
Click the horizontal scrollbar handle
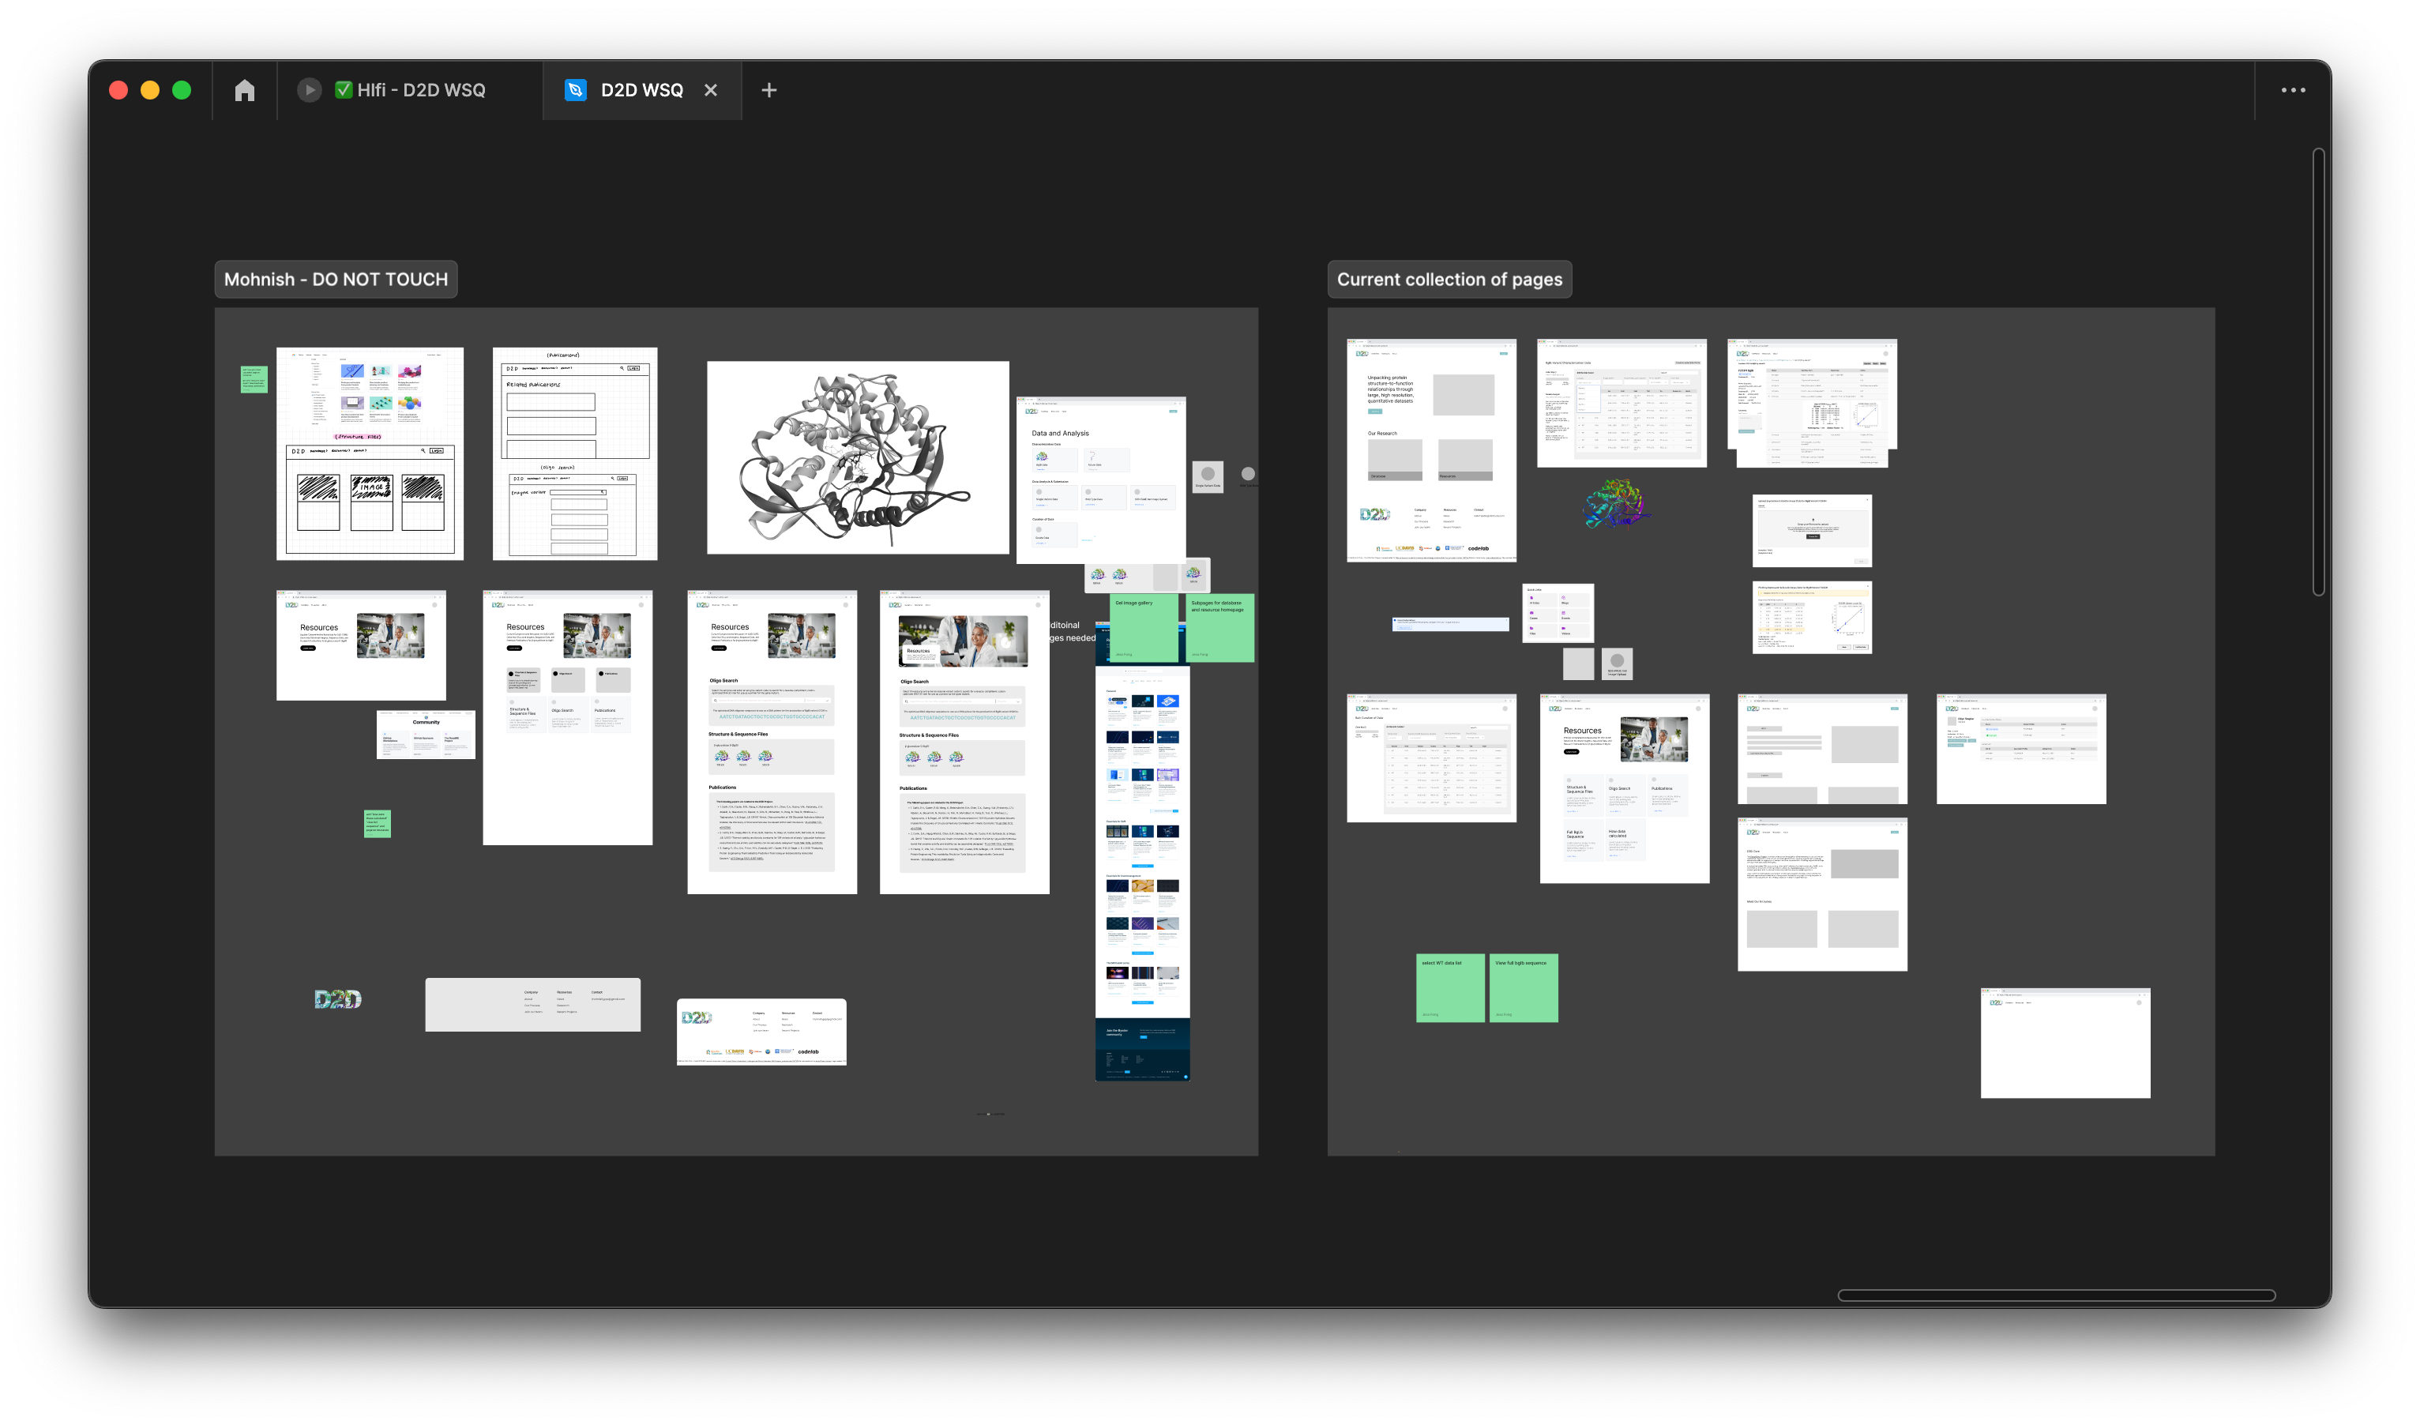pyautogui.click(x=2055, y=1295)
